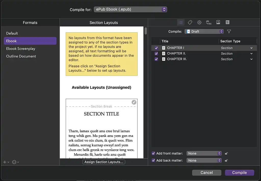Screen dimensions: 261x181
Task: Click the lock icon next to front matter
Action: (226, 153)
